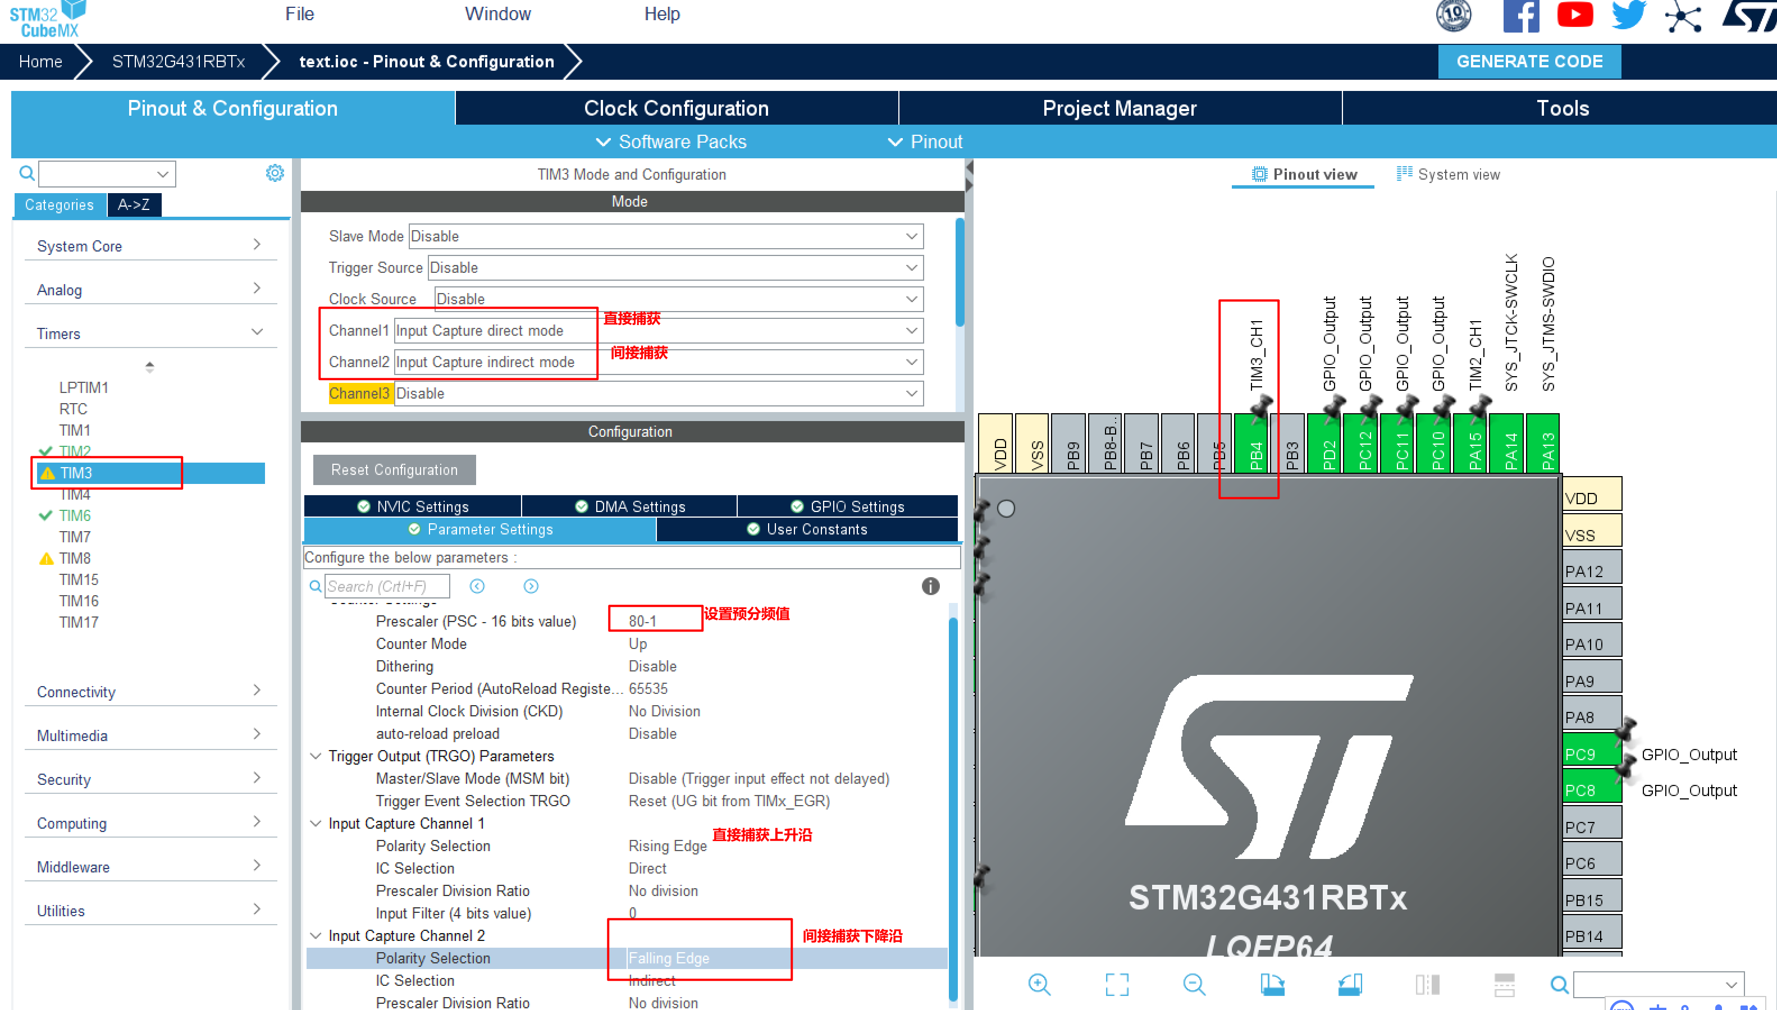Open the YouTube link icon
The width and height of the screenshot is (1777, 1010).
(x=1574, y=14)
